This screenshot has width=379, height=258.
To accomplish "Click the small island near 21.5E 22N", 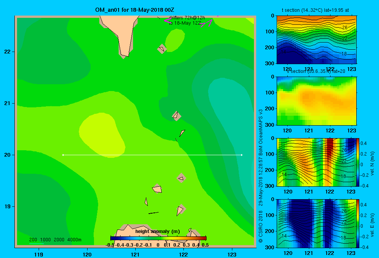I will (x=162, y=49).
